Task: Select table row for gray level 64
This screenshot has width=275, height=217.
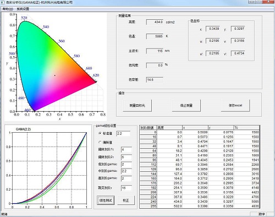Action: [200, 150]
